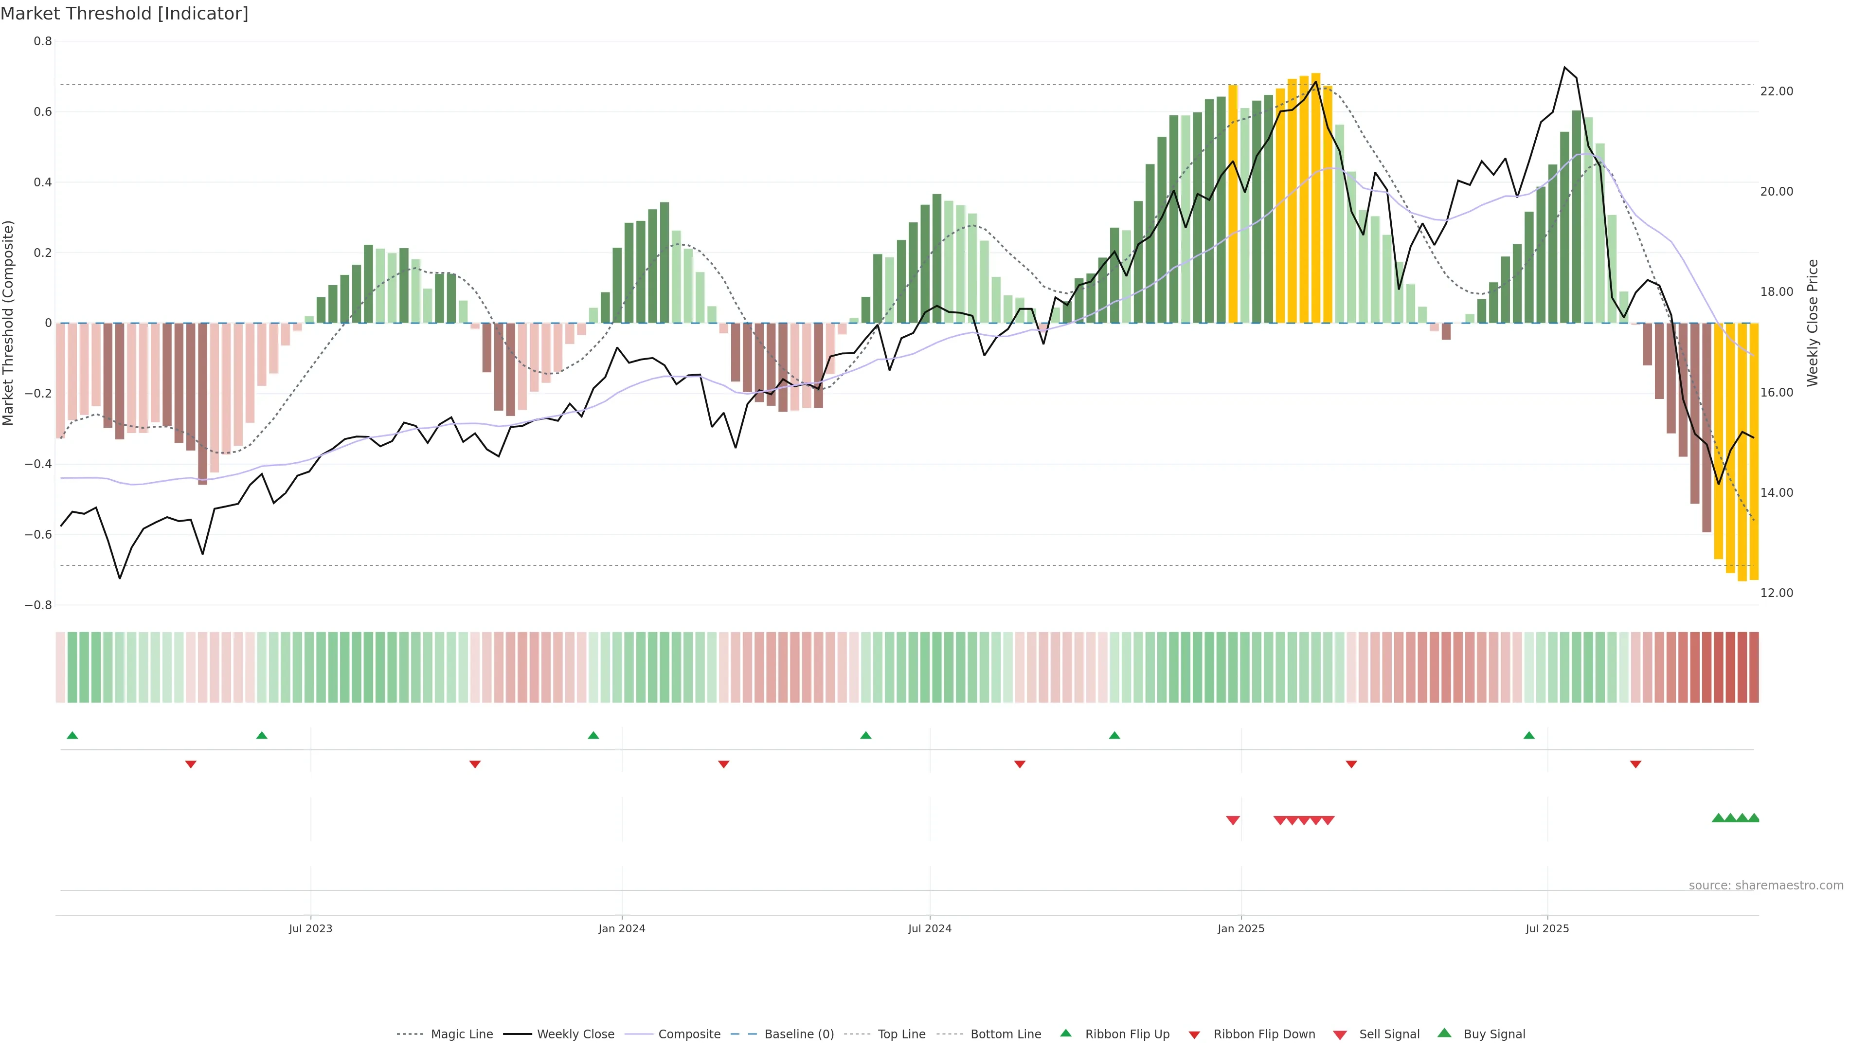The image size is (1868, 1051).
Task: Click the source: sharemaestro.com text
Action: [1766, 886]
